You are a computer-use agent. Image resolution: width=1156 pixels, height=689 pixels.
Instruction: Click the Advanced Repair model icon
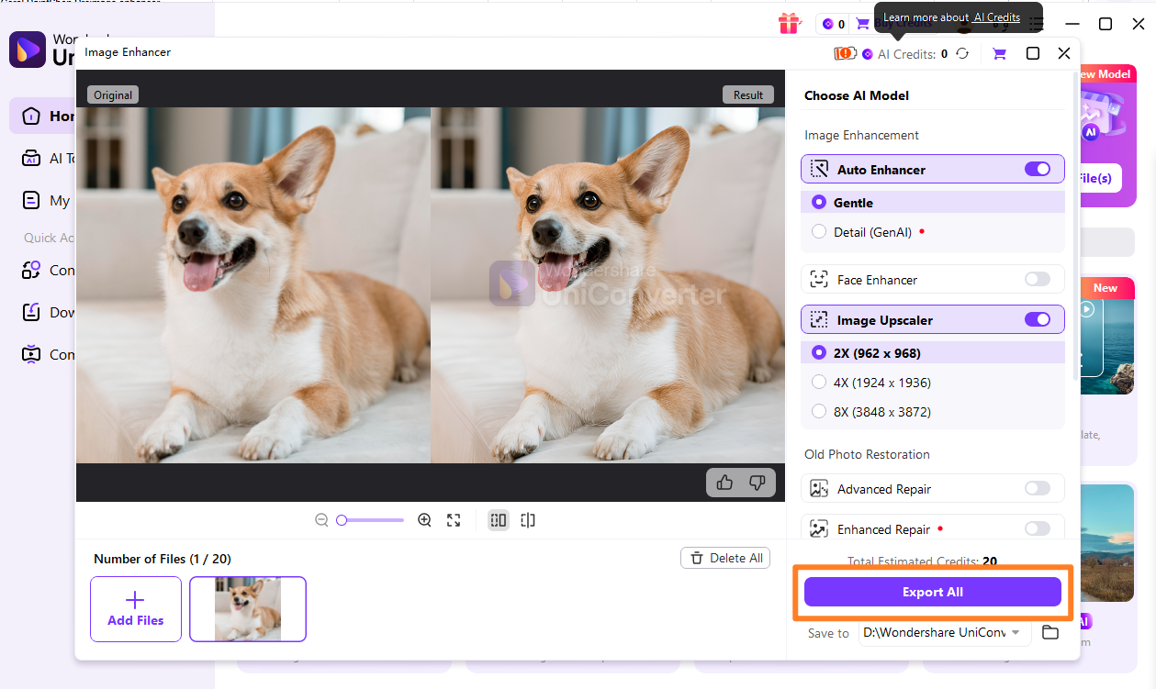[819, 489]
